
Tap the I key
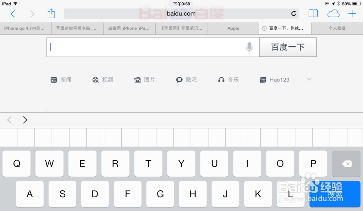(x=247, y=164)
